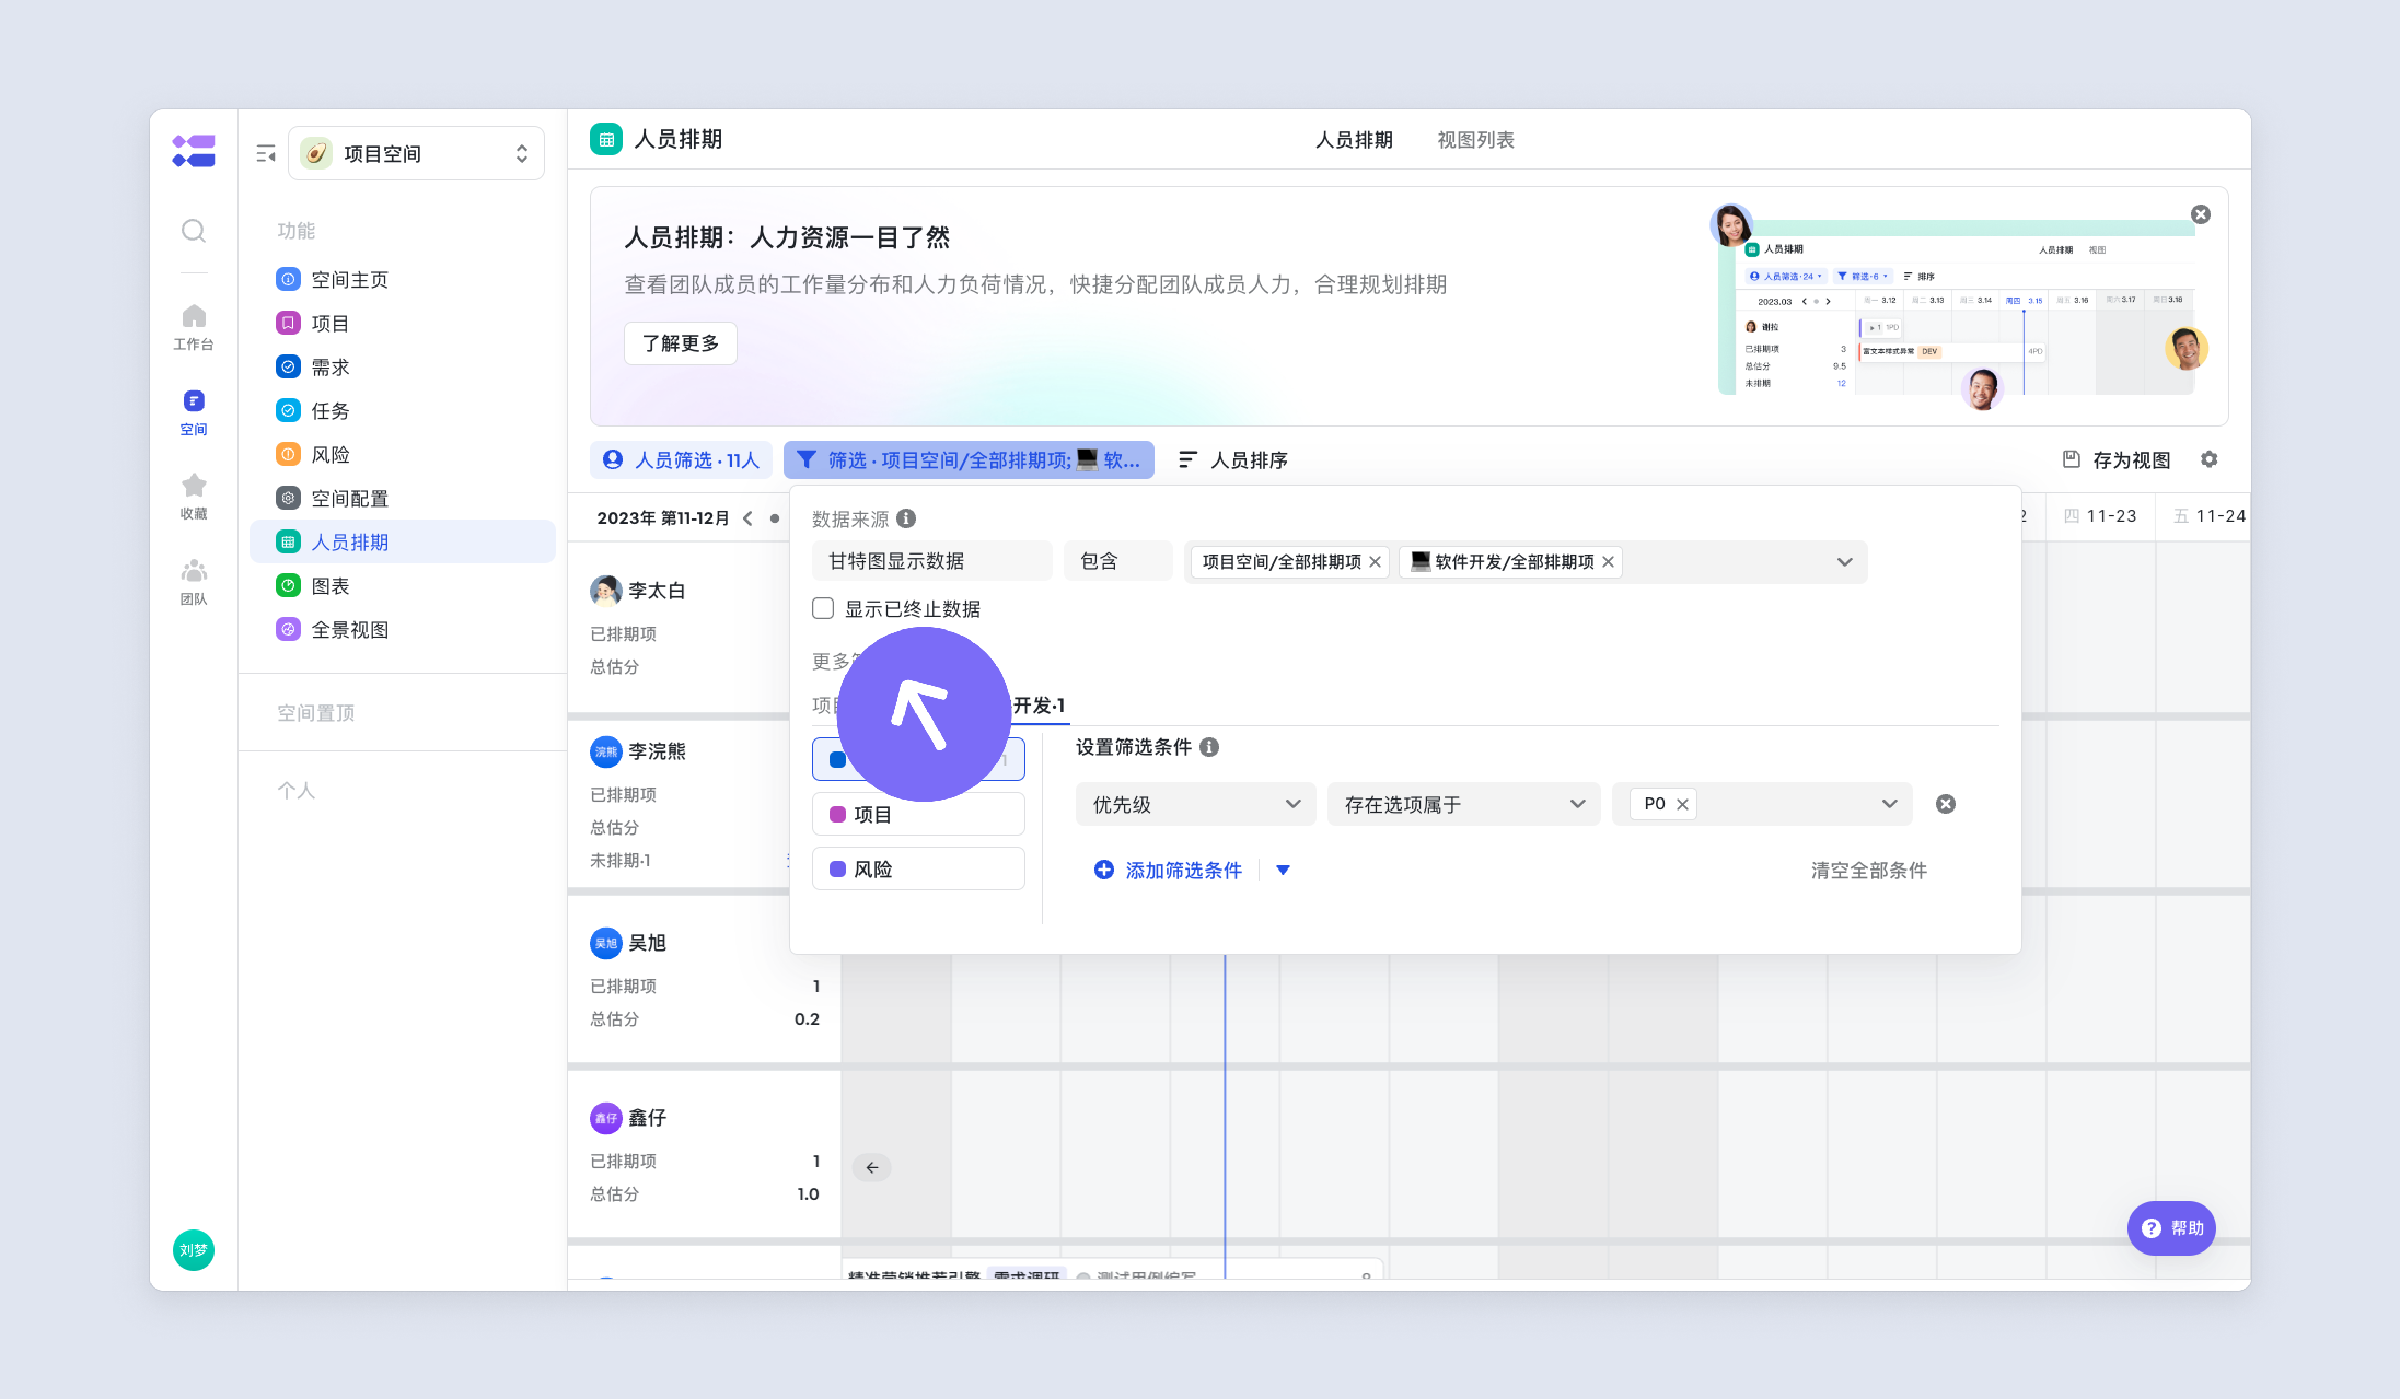Screen dimensions: 2400x1399
Task: Open the settings gear icon next to 存为视图
Action: point(2210,459)
